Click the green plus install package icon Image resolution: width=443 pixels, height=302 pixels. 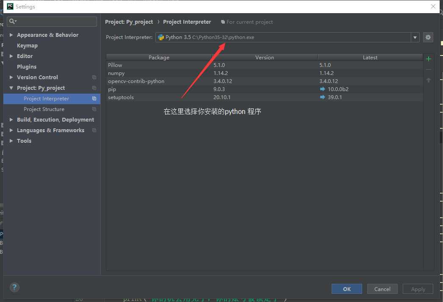click(428, 59)
